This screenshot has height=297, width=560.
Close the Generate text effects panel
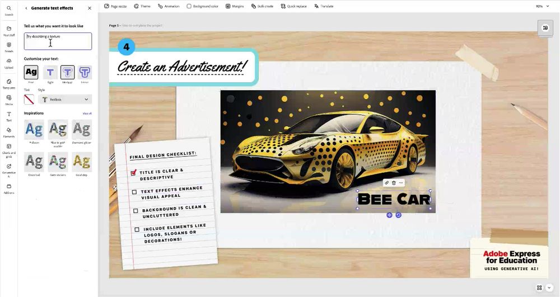pos(90,8)
